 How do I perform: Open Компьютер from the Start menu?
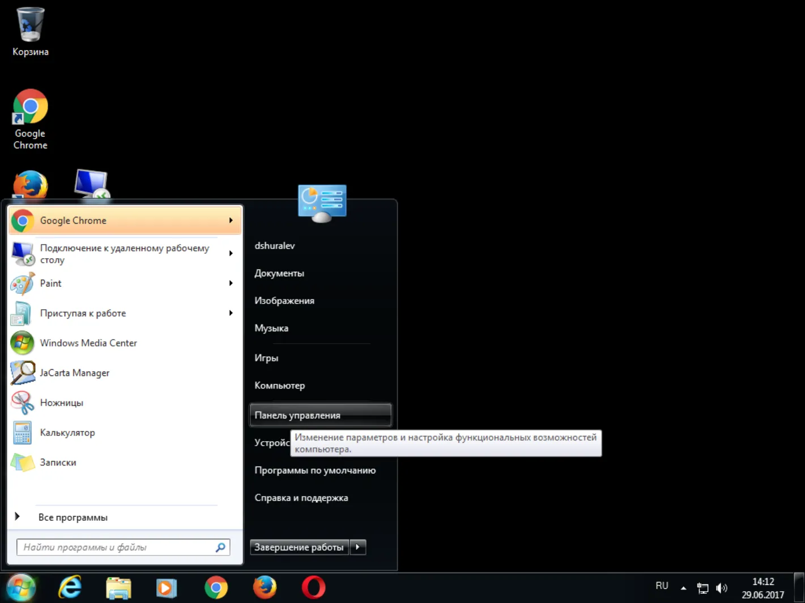click(320, 386)
